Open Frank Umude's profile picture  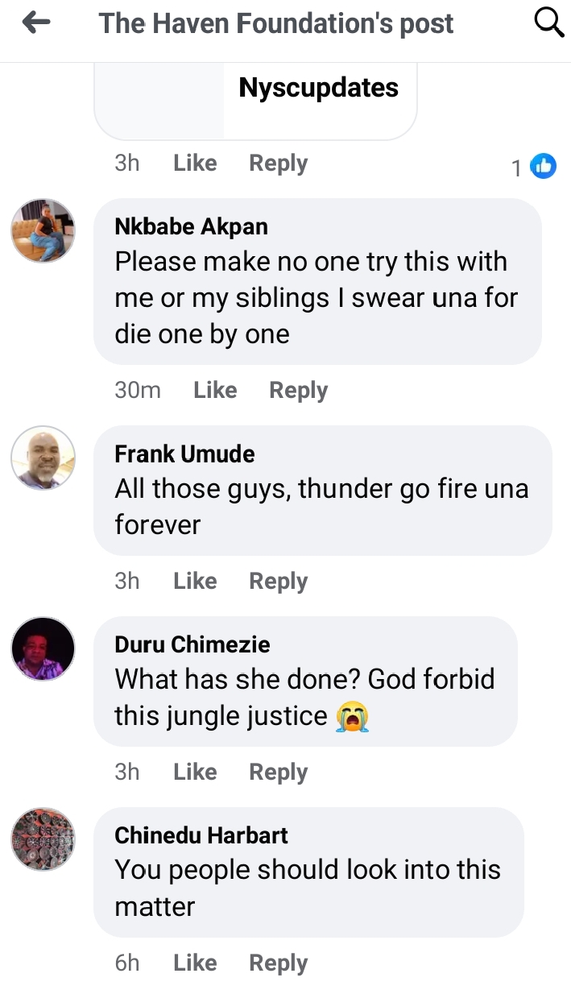pos(43,458)
